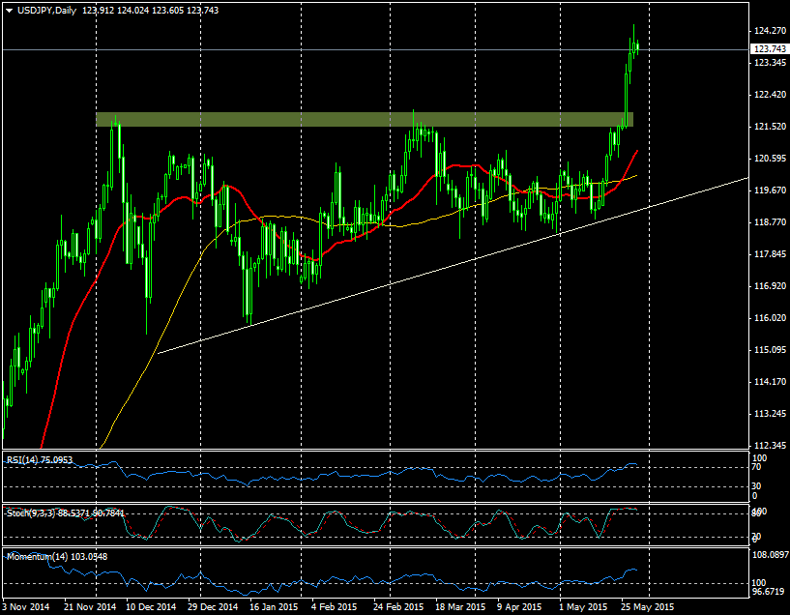Click the RSI 70 level scale label
Screen dimensions: 790x615
757,469
